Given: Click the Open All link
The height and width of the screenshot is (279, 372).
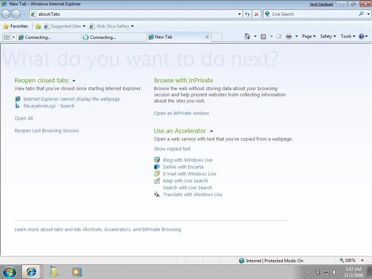Looking at the screenshot, I should [x=24, y=118].
